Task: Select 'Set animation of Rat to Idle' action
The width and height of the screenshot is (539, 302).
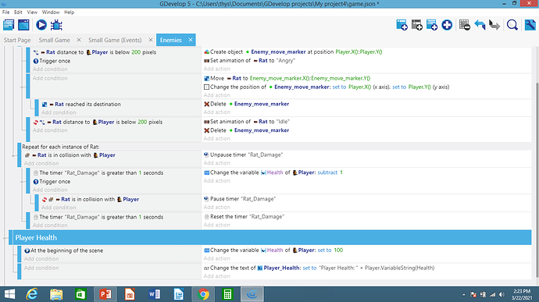Action: click(x=247, y=122)
